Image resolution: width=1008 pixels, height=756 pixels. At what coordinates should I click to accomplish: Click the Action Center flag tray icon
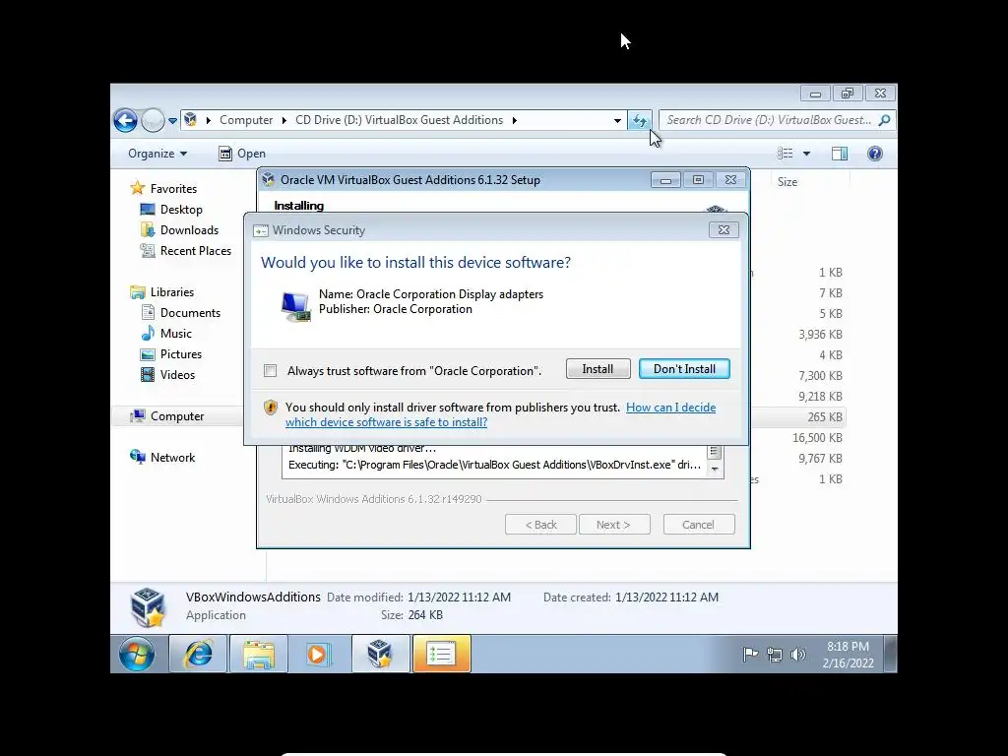point(750,655)
